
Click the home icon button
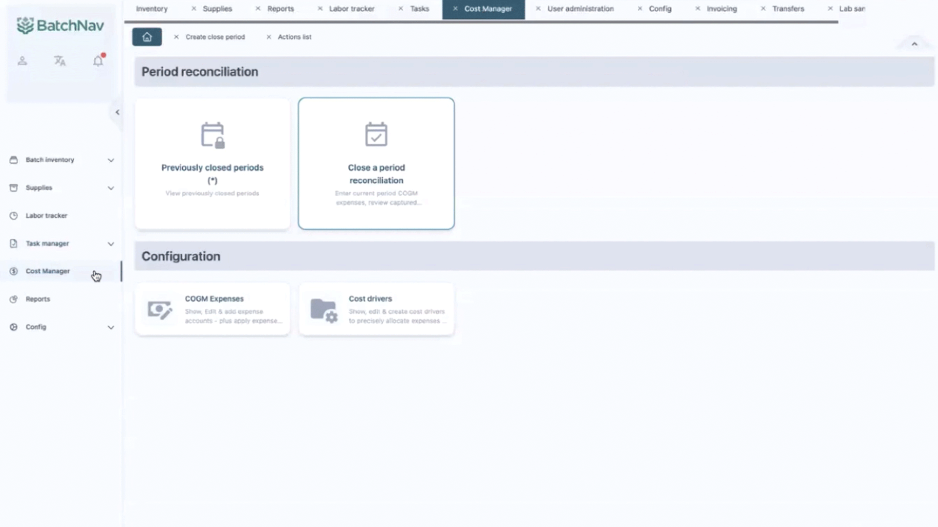tap(147, 37)
